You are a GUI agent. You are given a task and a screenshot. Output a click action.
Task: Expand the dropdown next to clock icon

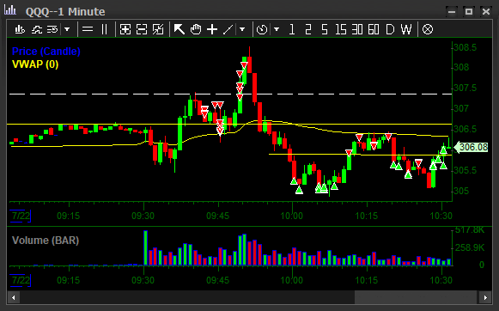pos(277,29)
